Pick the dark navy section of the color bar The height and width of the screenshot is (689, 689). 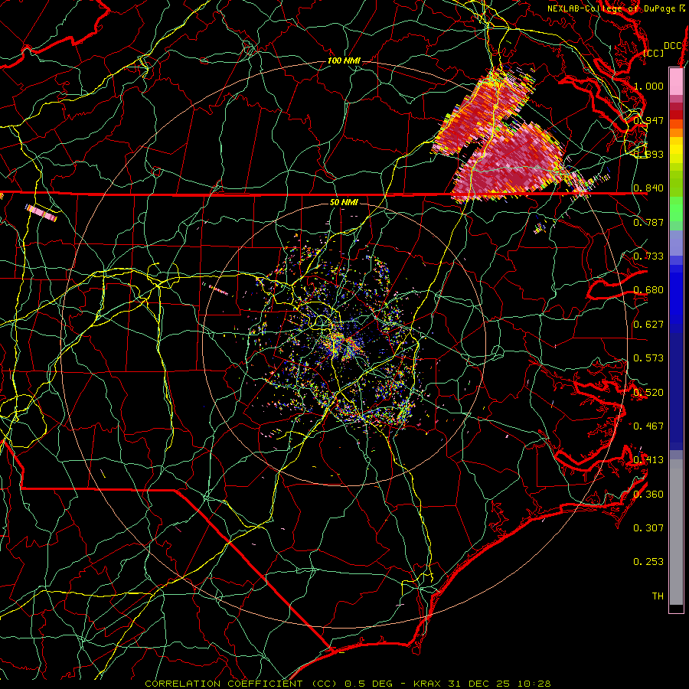coord(676,391)
